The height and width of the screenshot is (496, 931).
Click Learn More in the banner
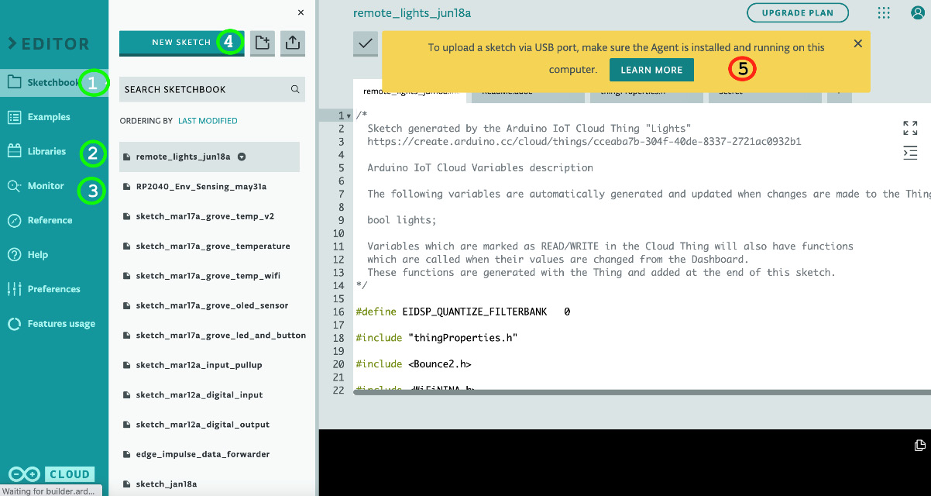(651, 70)
